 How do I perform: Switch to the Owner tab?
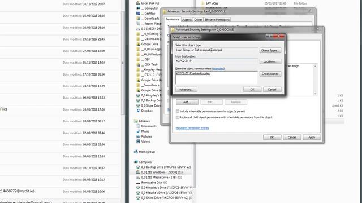[198, 20]
